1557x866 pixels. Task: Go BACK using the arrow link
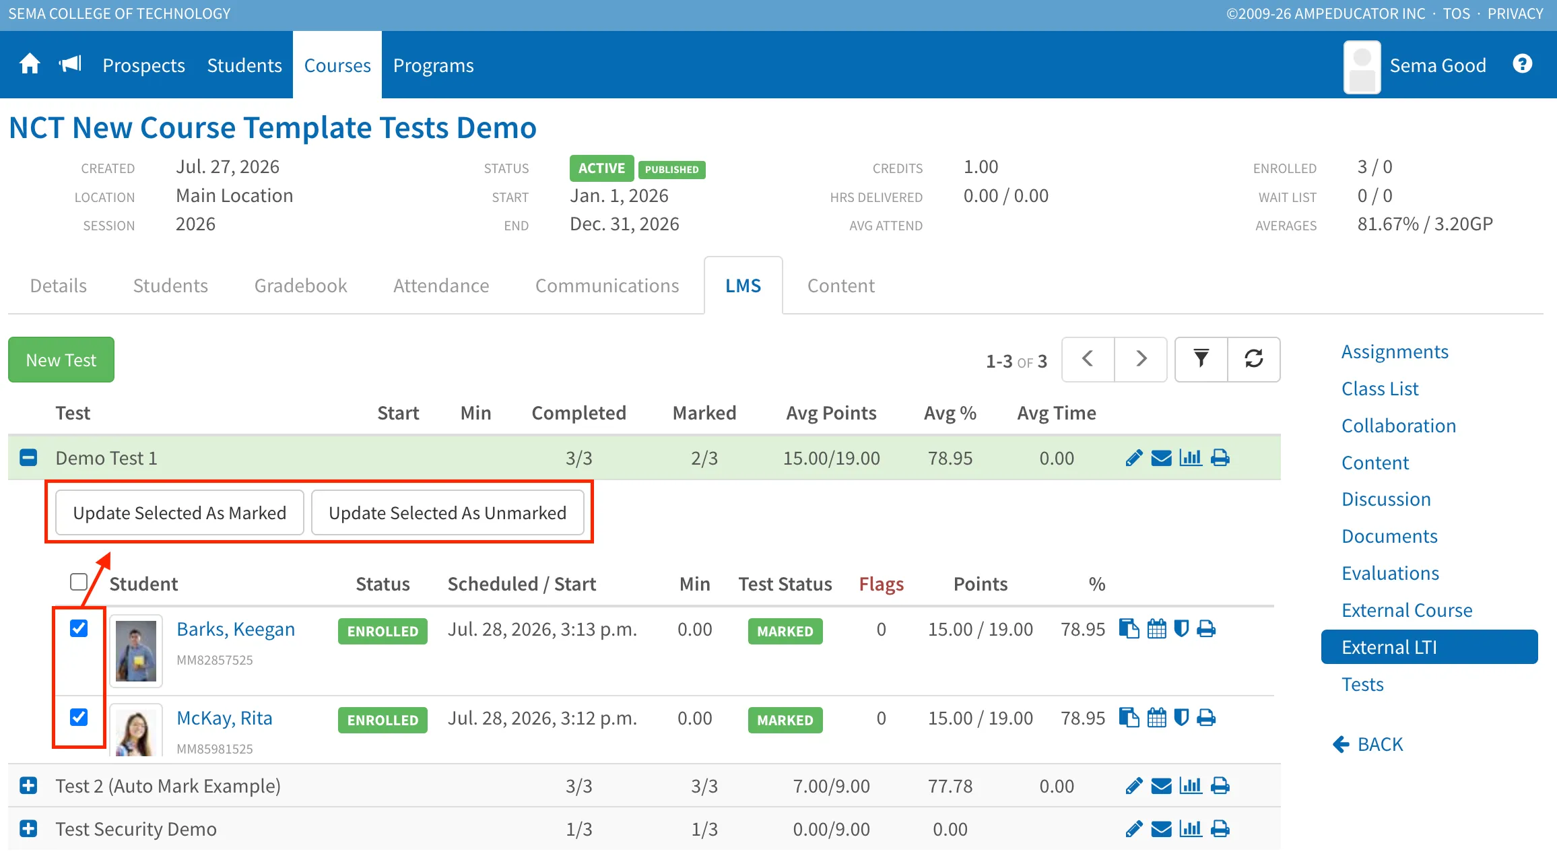pyautogui.click(x=1368, y=744)
